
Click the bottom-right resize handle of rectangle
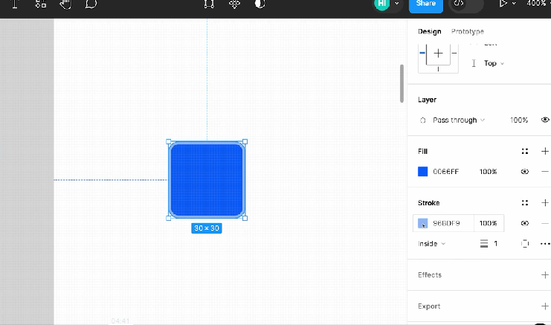(245, 218)
